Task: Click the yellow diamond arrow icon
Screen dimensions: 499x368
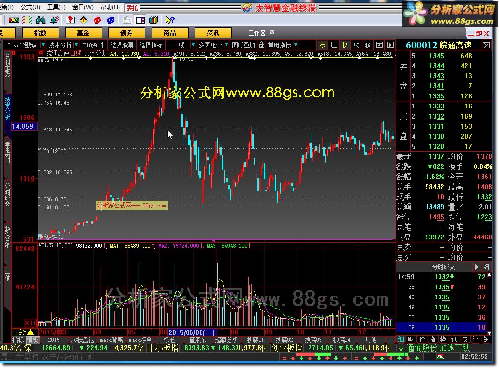Action: click(x=83, y=20)
